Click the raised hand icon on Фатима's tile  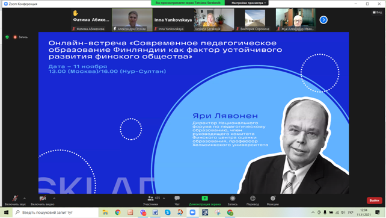pyautogui.click(x=75, y=13)
